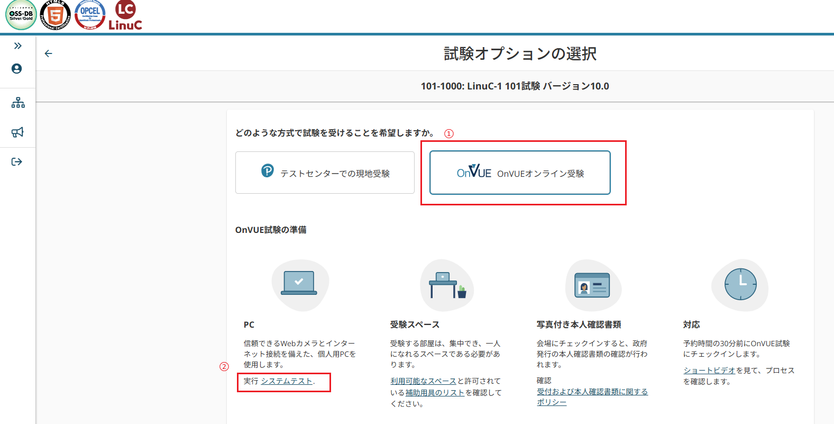Click the hierarchy sitemap icon in sidebar

coord(18,103)
